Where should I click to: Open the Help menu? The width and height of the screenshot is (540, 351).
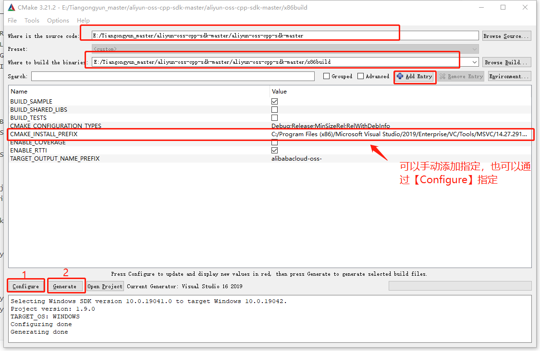click(83, 20)
